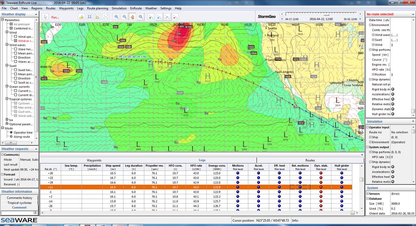Jump to last forecast time 05-02
The width and height of the screenshot is (416, 226).
pos(360,19)
